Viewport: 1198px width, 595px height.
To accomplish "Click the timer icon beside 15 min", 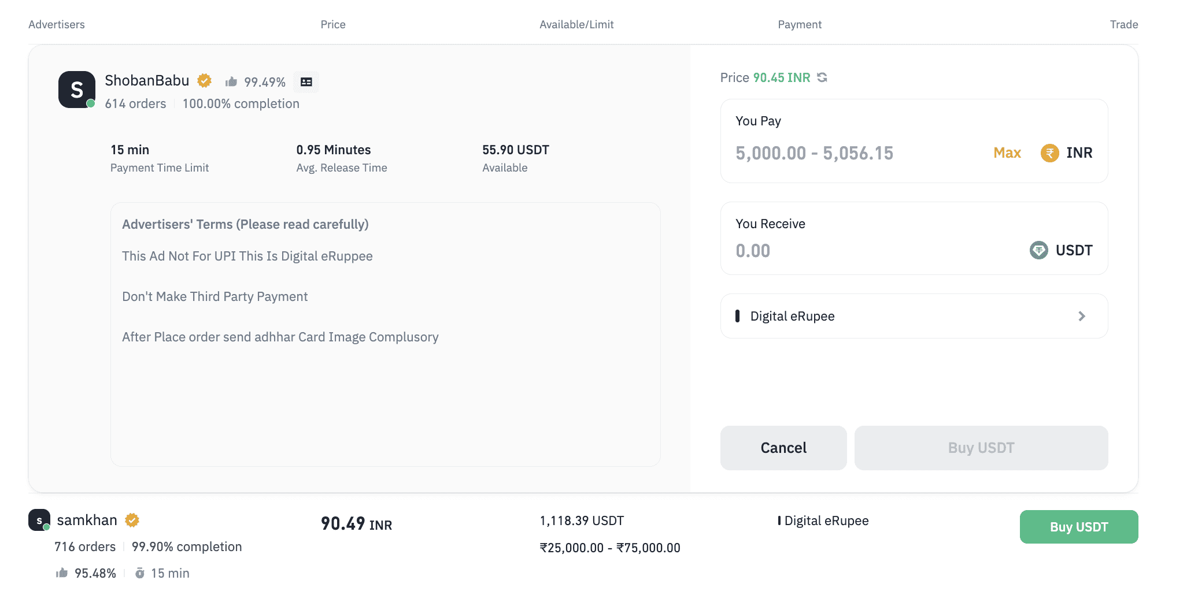I will [x=140, y=573].
